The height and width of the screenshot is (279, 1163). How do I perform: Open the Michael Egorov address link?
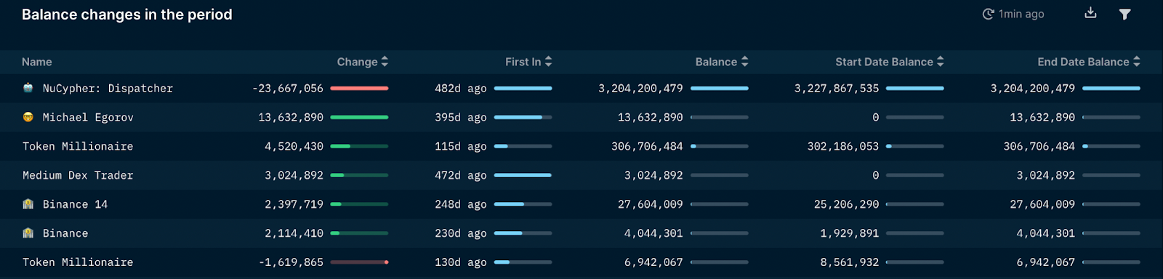pos(88,117)
